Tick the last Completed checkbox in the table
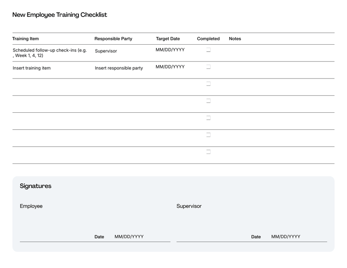The width and height of the screenshot is (347, 268). coord(209,151)
